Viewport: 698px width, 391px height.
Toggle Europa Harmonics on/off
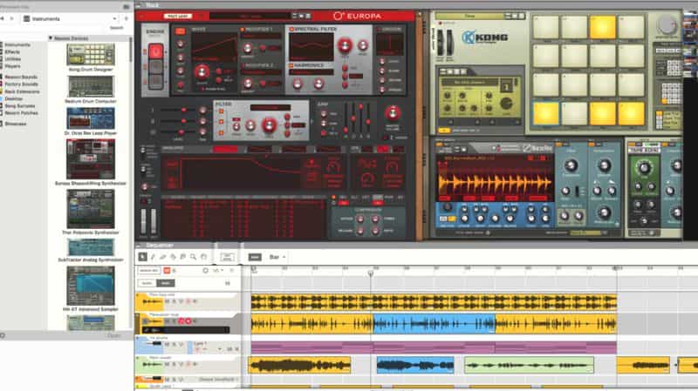[x=291, y=65]
